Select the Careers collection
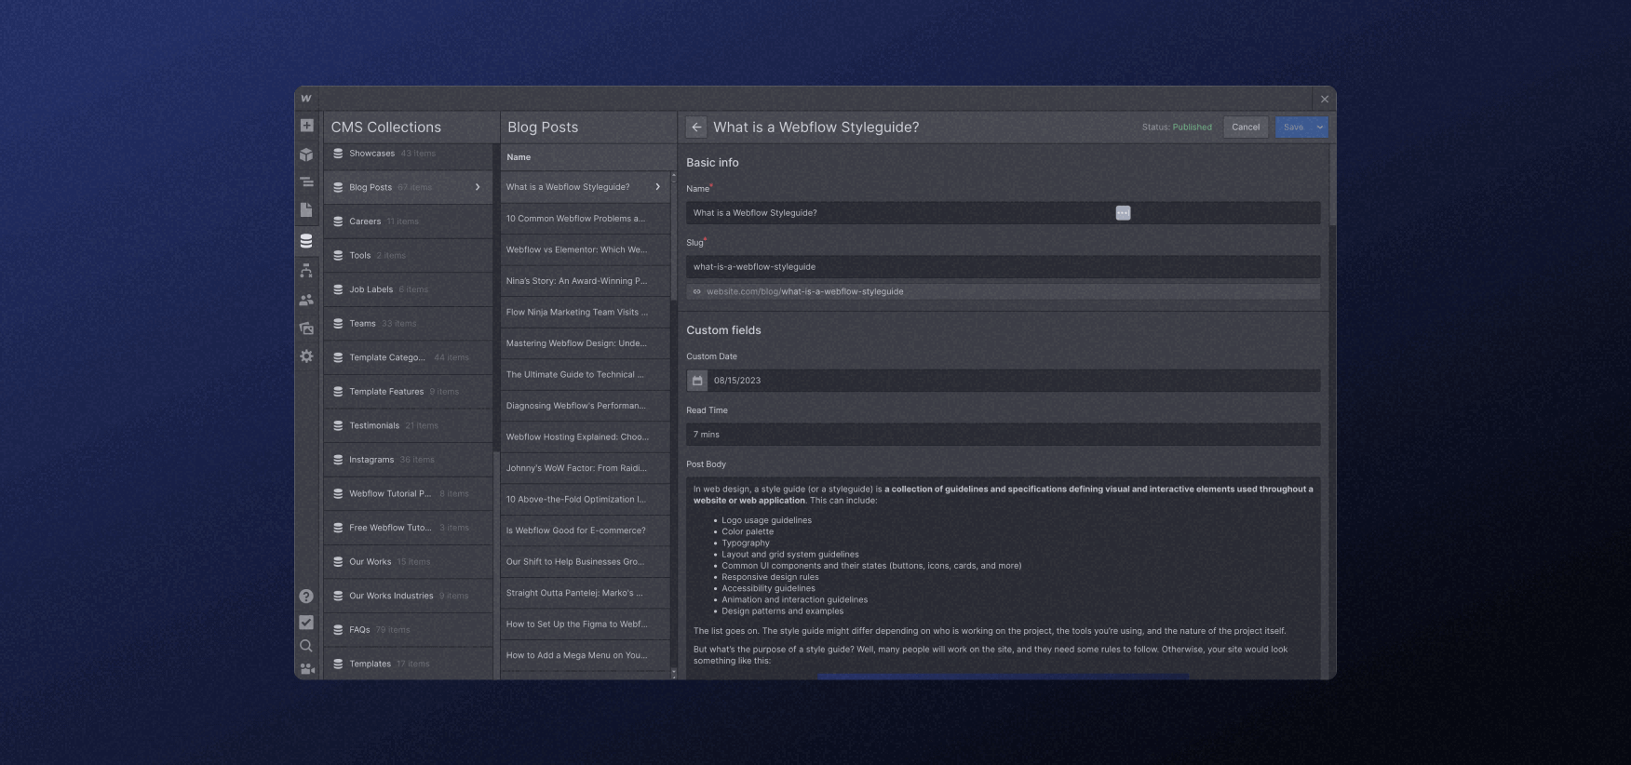The width and height of the screenshot is (1631, 765). [365, 221]
